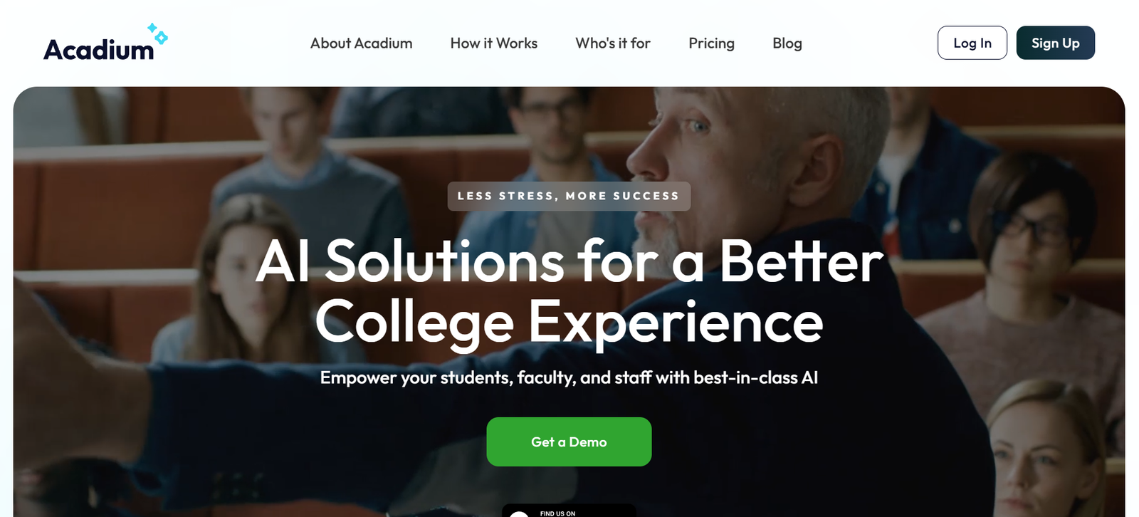Click the "Empower your students" subheading text
Screen dimensions: 1139x517
569,377
